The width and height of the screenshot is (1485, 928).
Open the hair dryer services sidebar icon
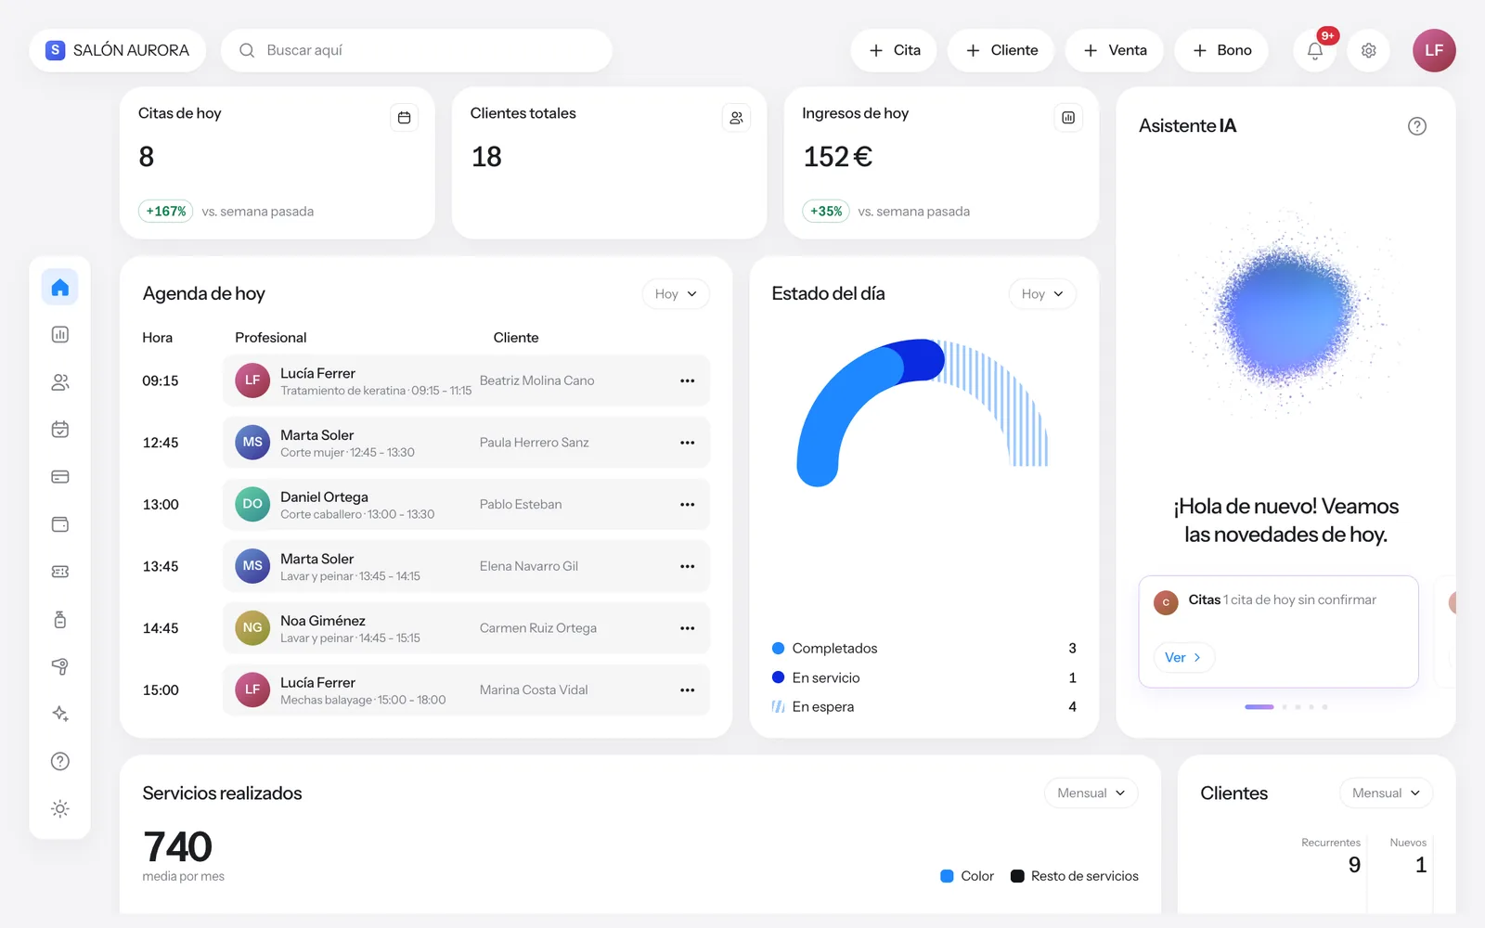pos(60,666)
